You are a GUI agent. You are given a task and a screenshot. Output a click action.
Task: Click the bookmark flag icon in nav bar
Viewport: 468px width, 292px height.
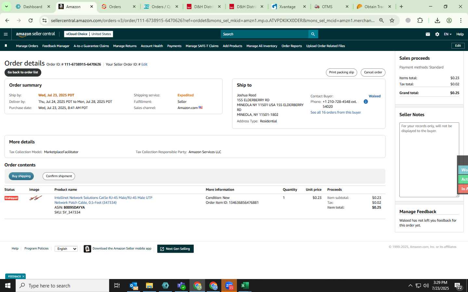click(x=6, y=46)
